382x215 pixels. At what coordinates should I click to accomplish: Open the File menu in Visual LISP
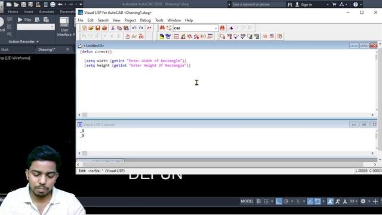81,20
